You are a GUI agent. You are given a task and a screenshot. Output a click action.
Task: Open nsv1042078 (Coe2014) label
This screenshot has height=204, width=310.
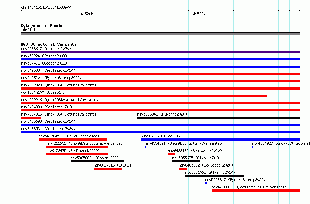coord(162,136)
